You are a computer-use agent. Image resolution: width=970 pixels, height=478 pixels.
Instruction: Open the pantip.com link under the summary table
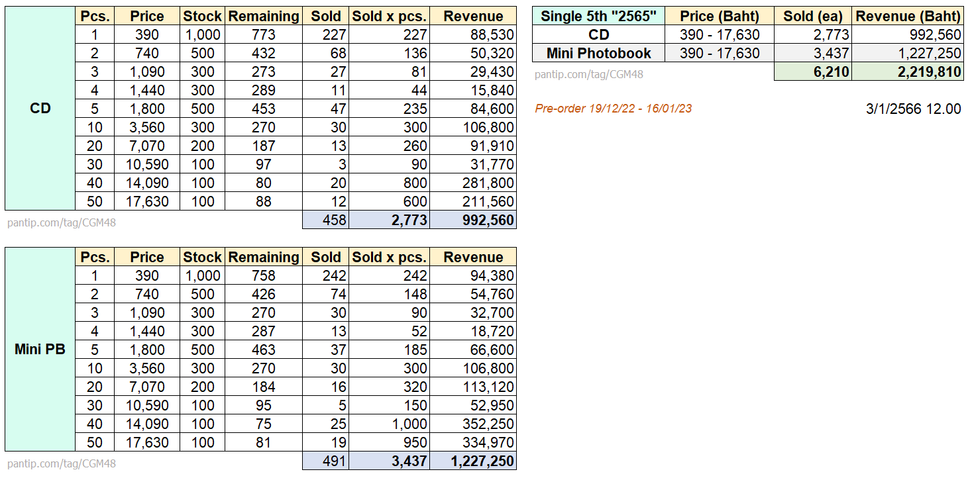coord(588,74)
